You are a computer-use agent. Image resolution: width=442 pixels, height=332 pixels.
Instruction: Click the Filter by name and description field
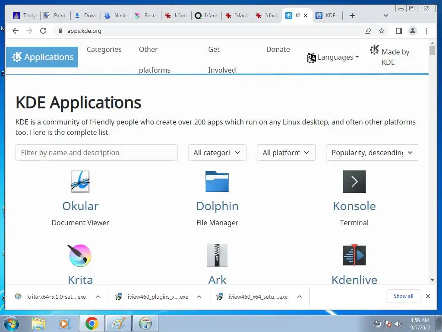point(97,153)
